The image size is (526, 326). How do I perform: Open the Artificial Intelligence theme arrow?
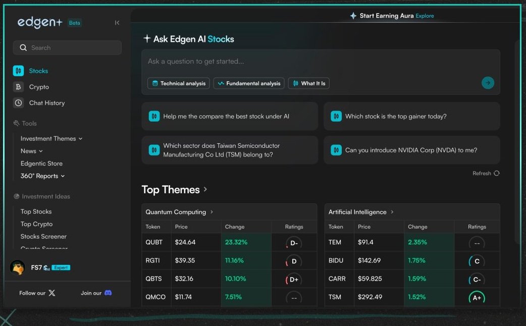(392, 212)
